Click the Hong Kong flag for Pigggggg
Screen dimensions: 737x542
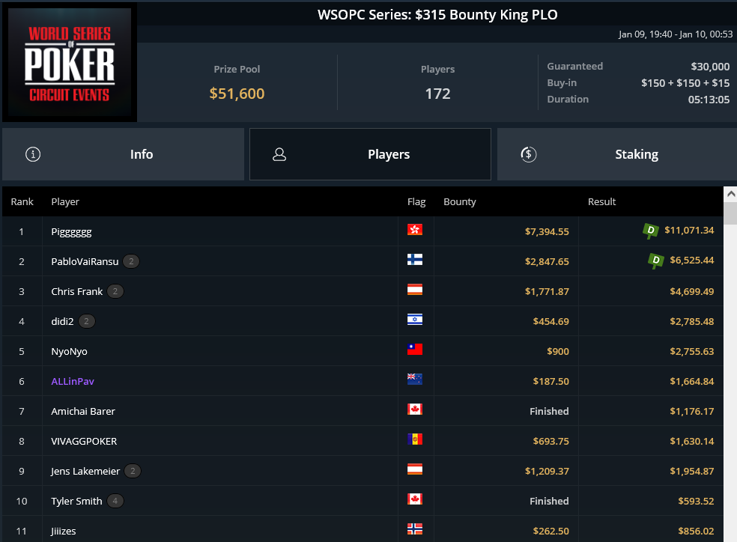(415, 230)
